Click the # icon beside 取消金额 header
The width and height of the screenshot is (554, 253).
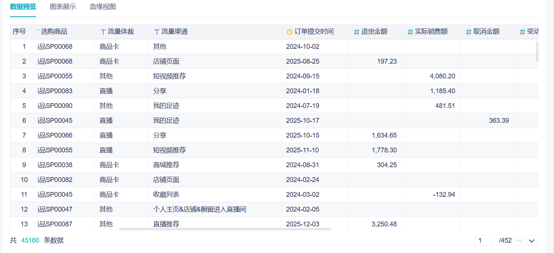pos(468,32)
